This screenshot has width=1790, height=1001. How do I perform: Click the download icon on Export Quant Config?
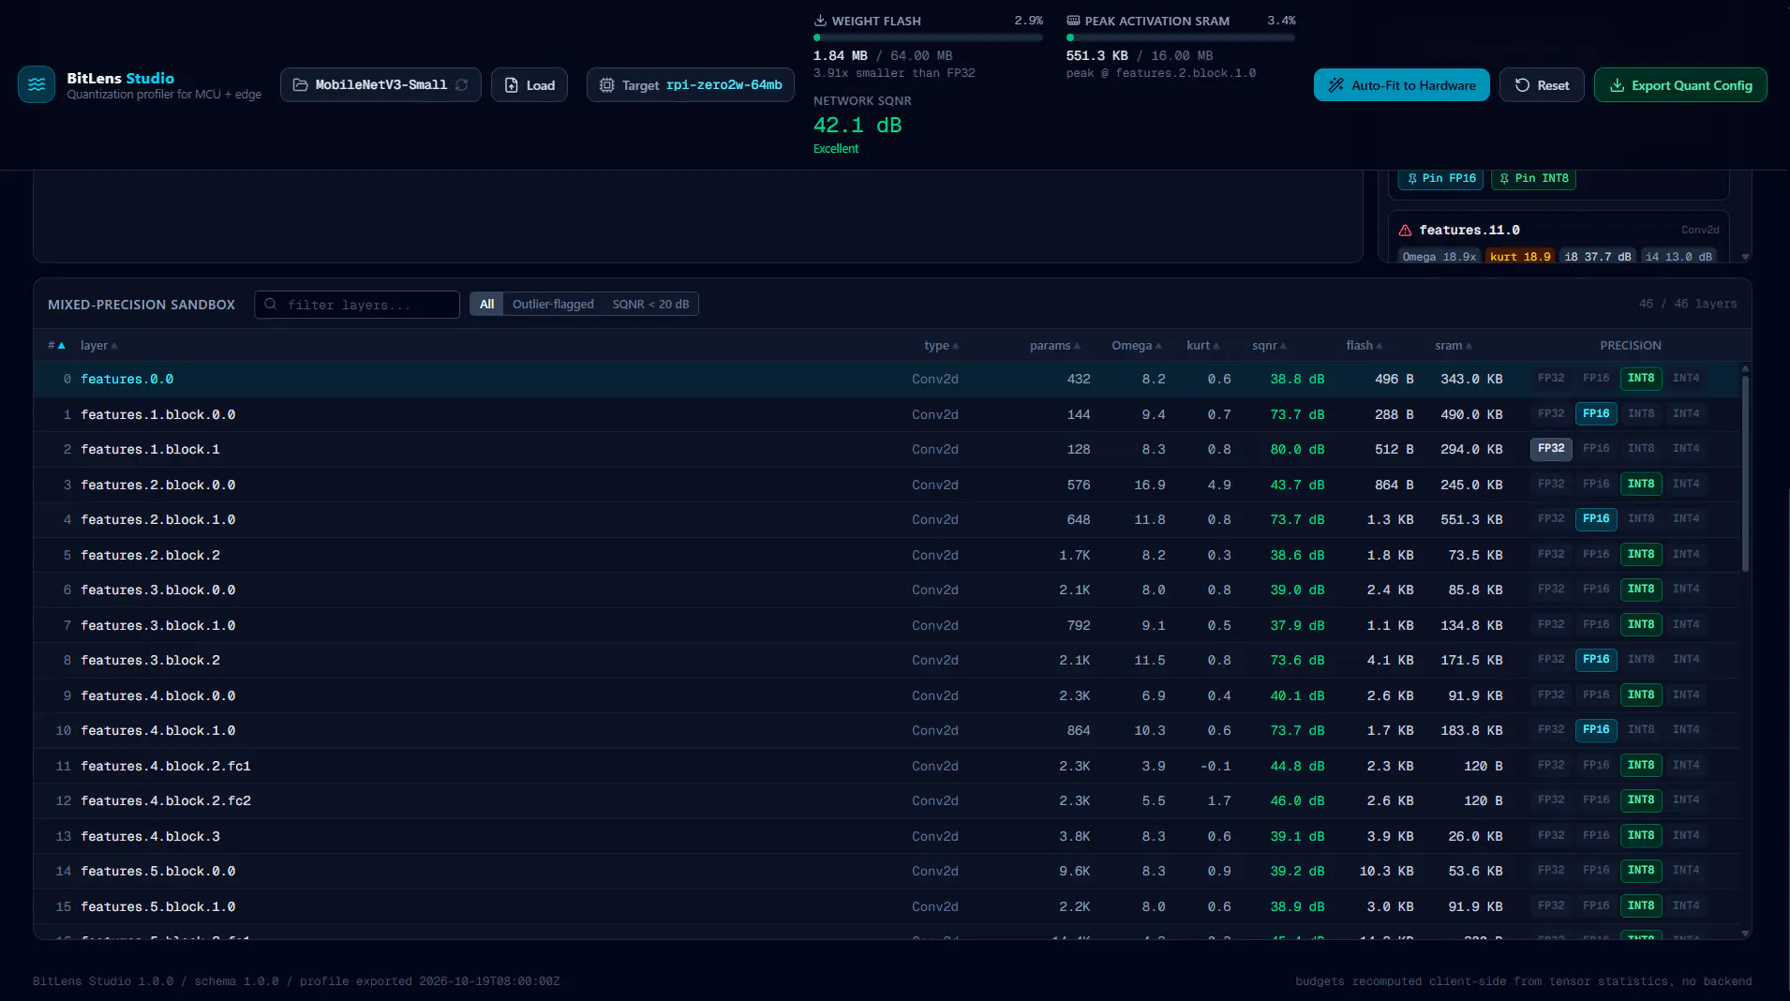(x=1617, y=85)
